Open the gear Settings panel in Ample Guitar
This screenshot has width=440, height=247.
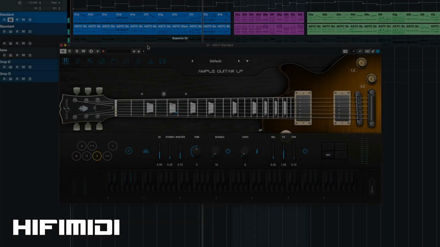[138, 61]
